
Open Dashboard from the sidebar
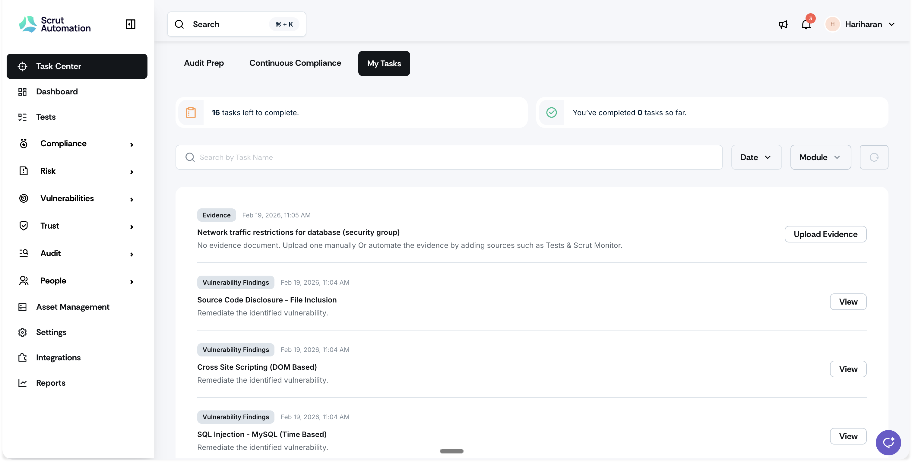[57, 92]
